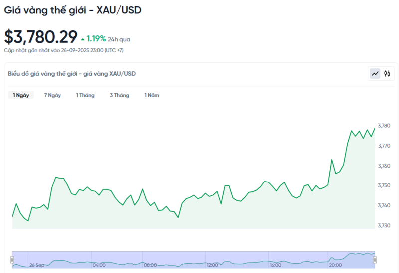This screenshot has height=273, width=399.
Task: Switch to the candlestick chart view icon
Action: (387, 74)
